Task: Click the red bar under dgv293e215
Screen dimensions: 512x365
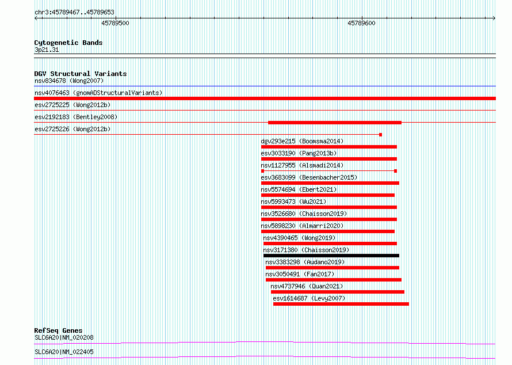Action: (329, 147)
